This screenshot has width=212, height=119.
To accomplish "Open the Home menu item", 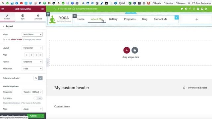I will tap(81, 19).
